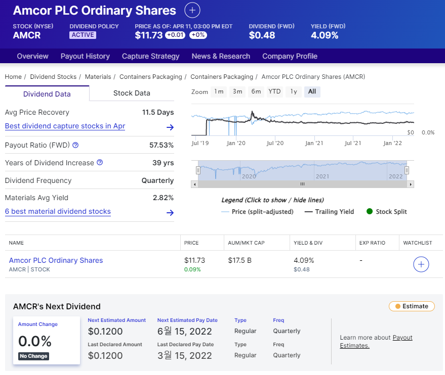Toggle Trailing Yield line in legend

[329, 212]
